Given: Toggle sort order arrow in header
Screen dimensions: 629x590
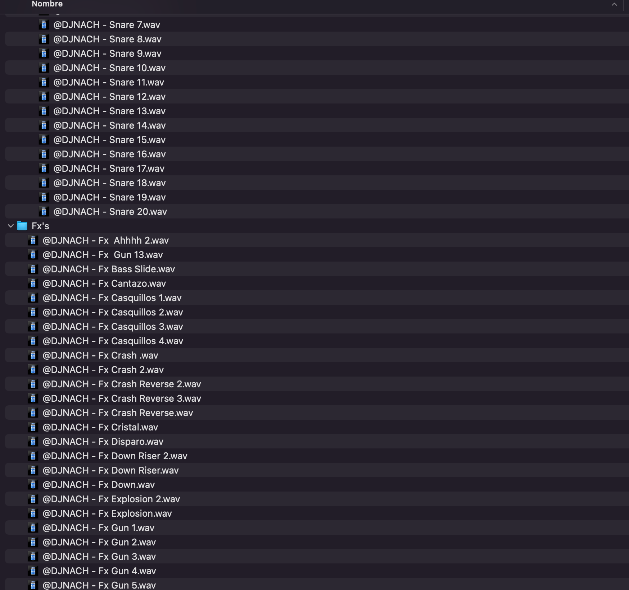Looking at the screenshot, I should click(x=614, y=5).
